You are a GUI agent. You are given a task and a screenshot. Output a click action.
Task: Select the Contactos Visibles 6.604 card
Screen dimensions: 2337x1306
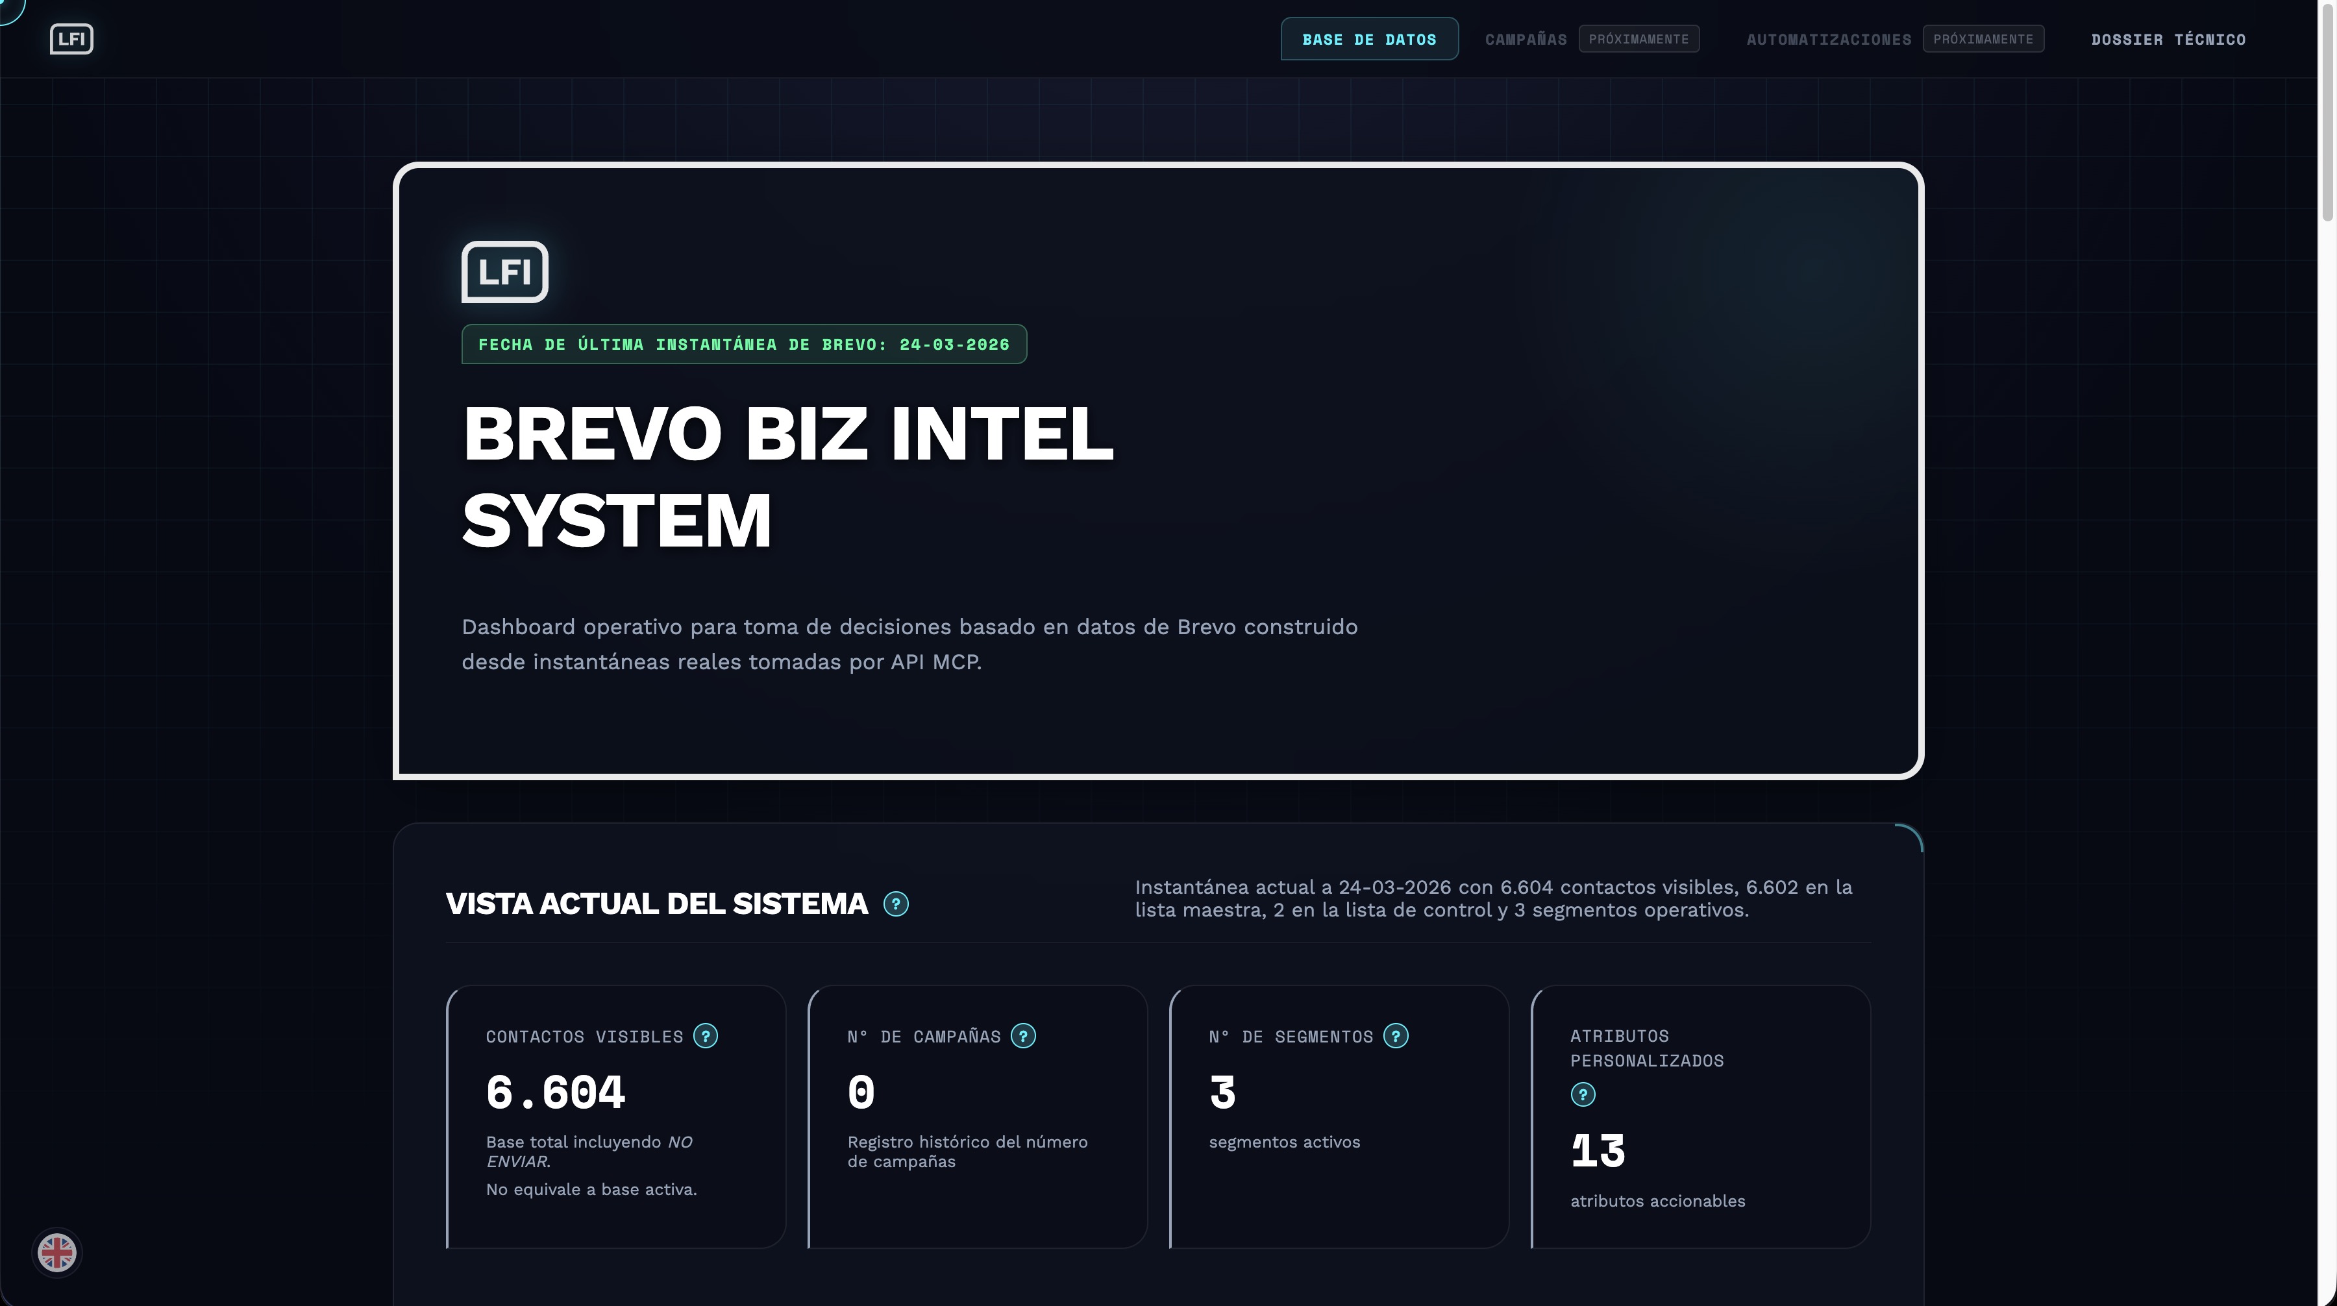click(615, 1116)
